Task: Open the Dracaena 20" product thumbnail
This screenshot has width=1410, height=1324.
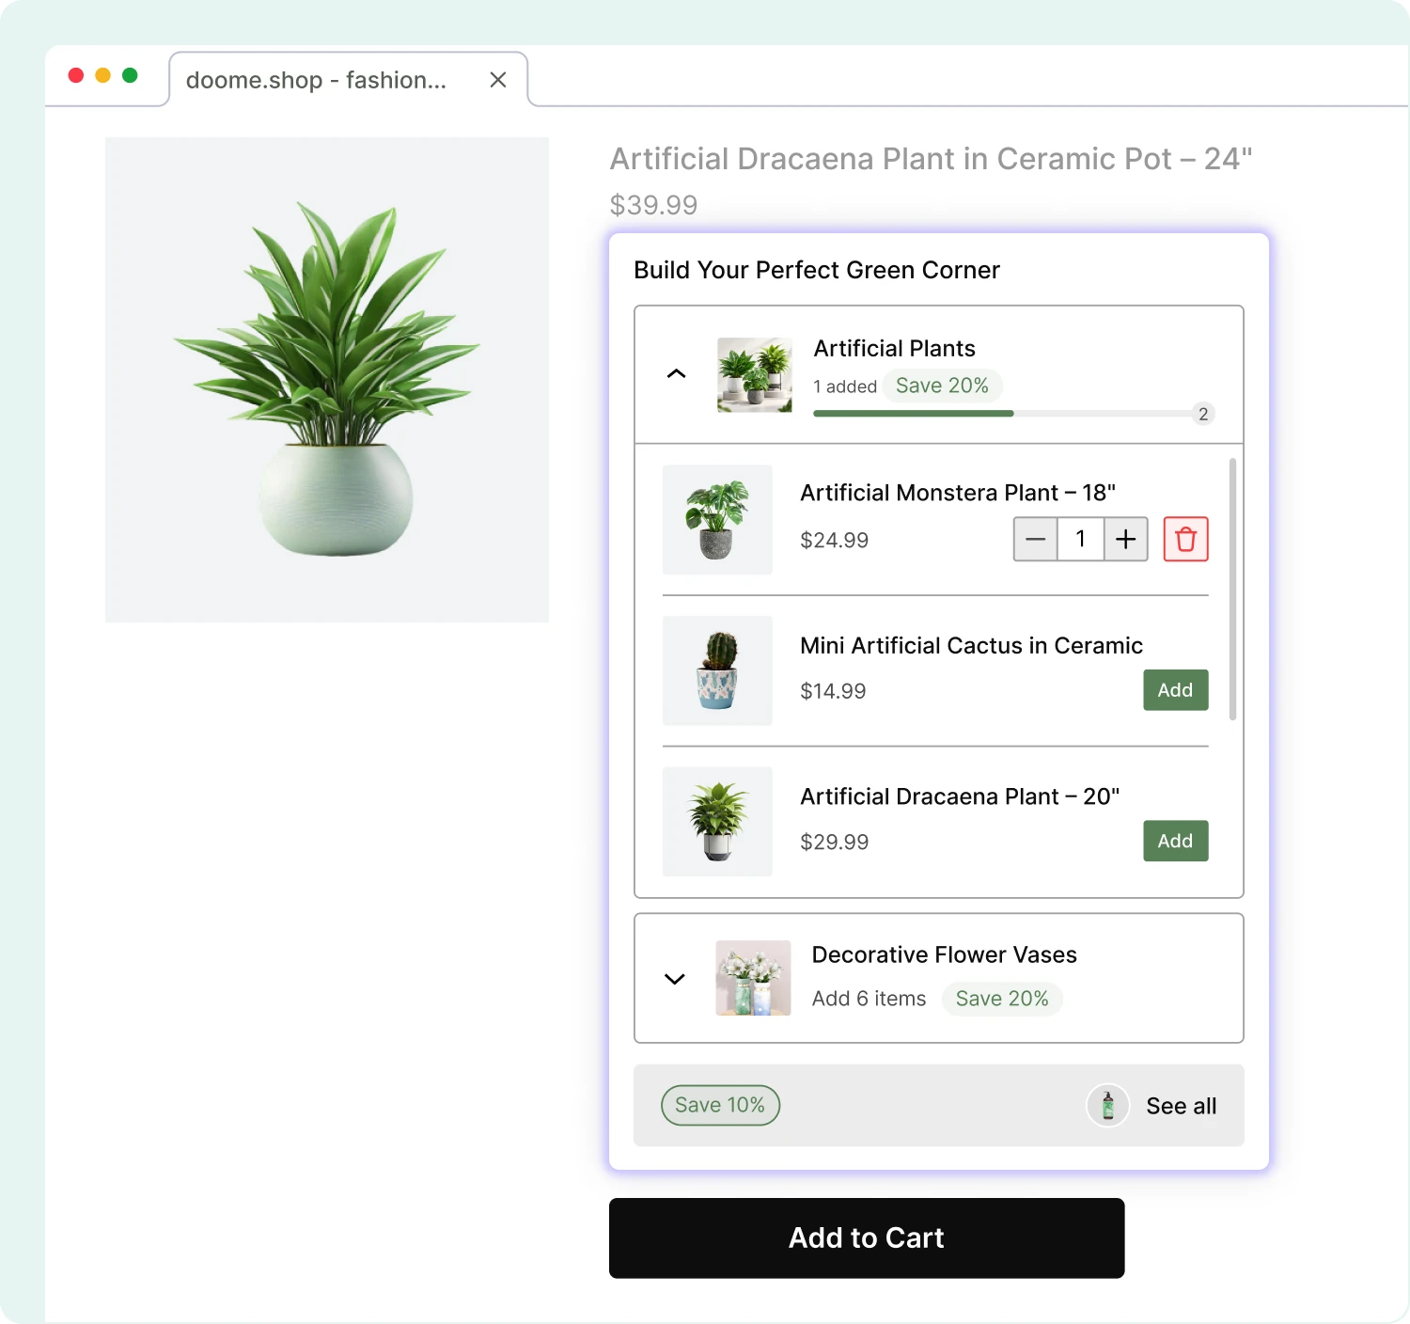Action: (717, 822)
